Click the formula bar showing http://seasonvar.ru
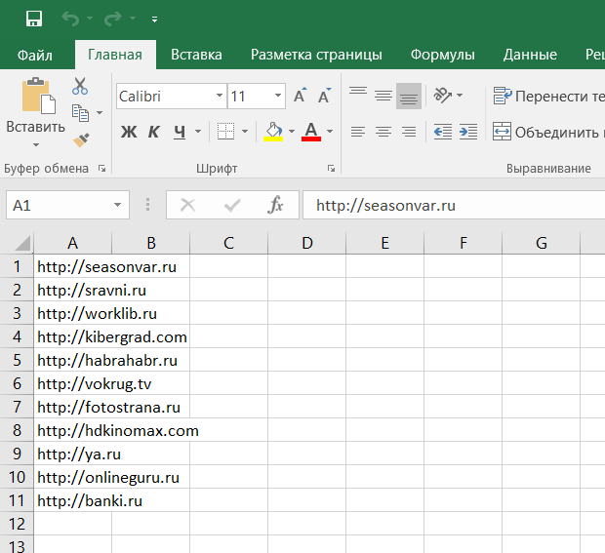The image size is (605, 553). [454, 205]
